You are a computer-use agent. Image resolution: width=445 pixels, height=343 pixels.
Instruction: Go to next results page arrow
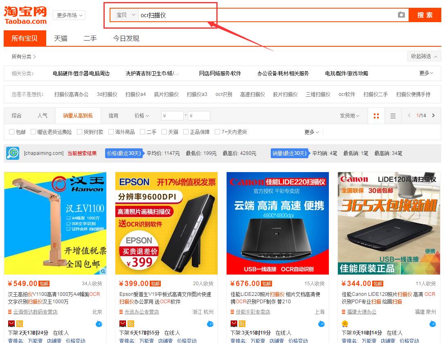(434, 116)
